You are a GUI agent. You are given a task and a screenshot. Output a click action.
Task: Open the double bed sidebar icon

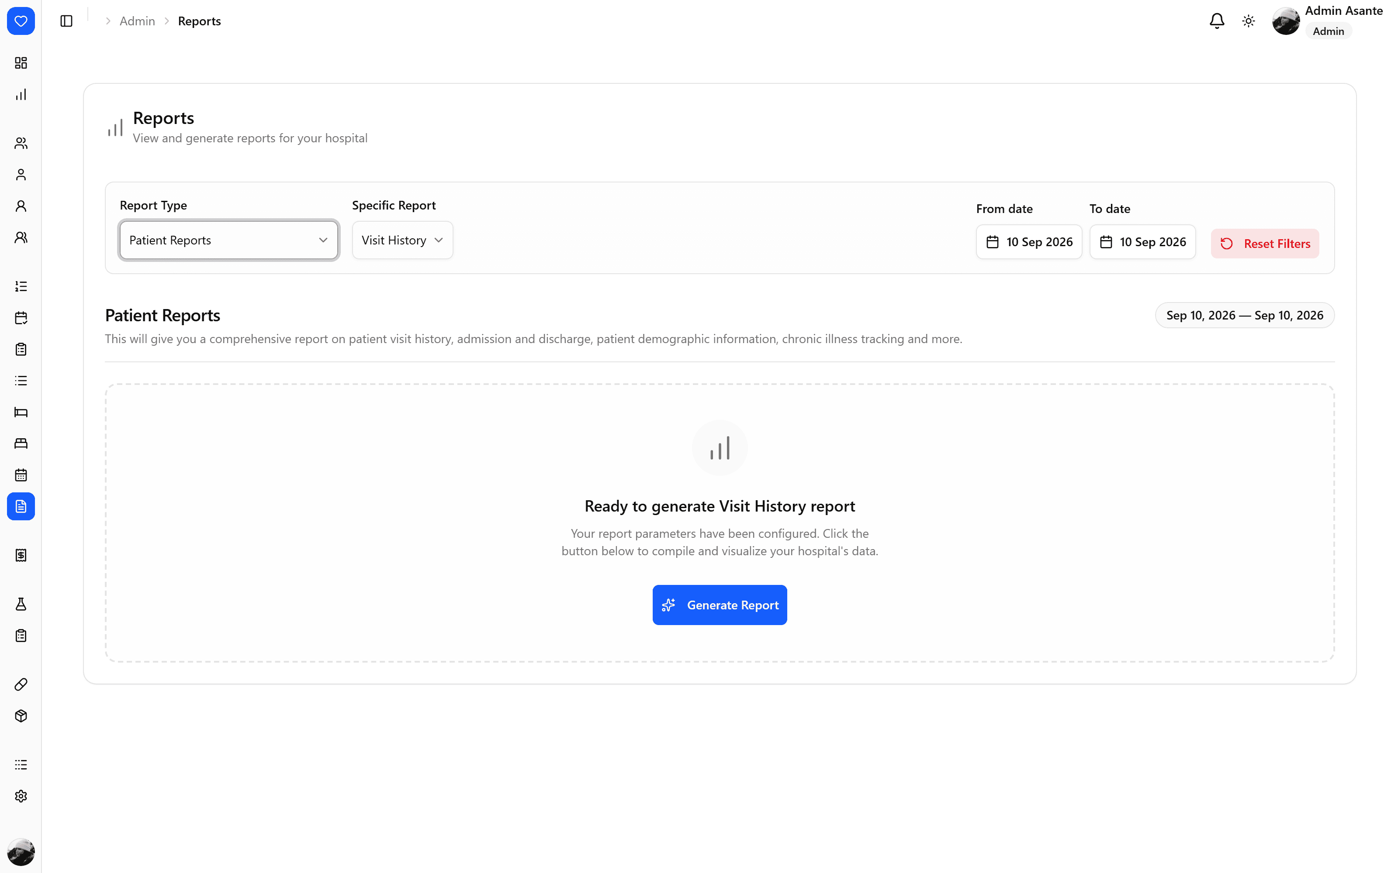(x=21, y=443)
